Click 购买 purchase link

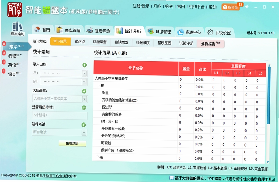click(169, 6)
